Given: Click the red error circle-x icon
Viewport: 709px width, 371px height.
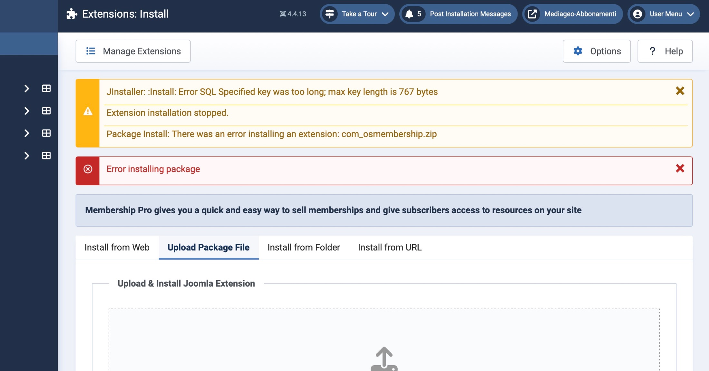Looking at the screenshot, I should (x=88, y=169).
